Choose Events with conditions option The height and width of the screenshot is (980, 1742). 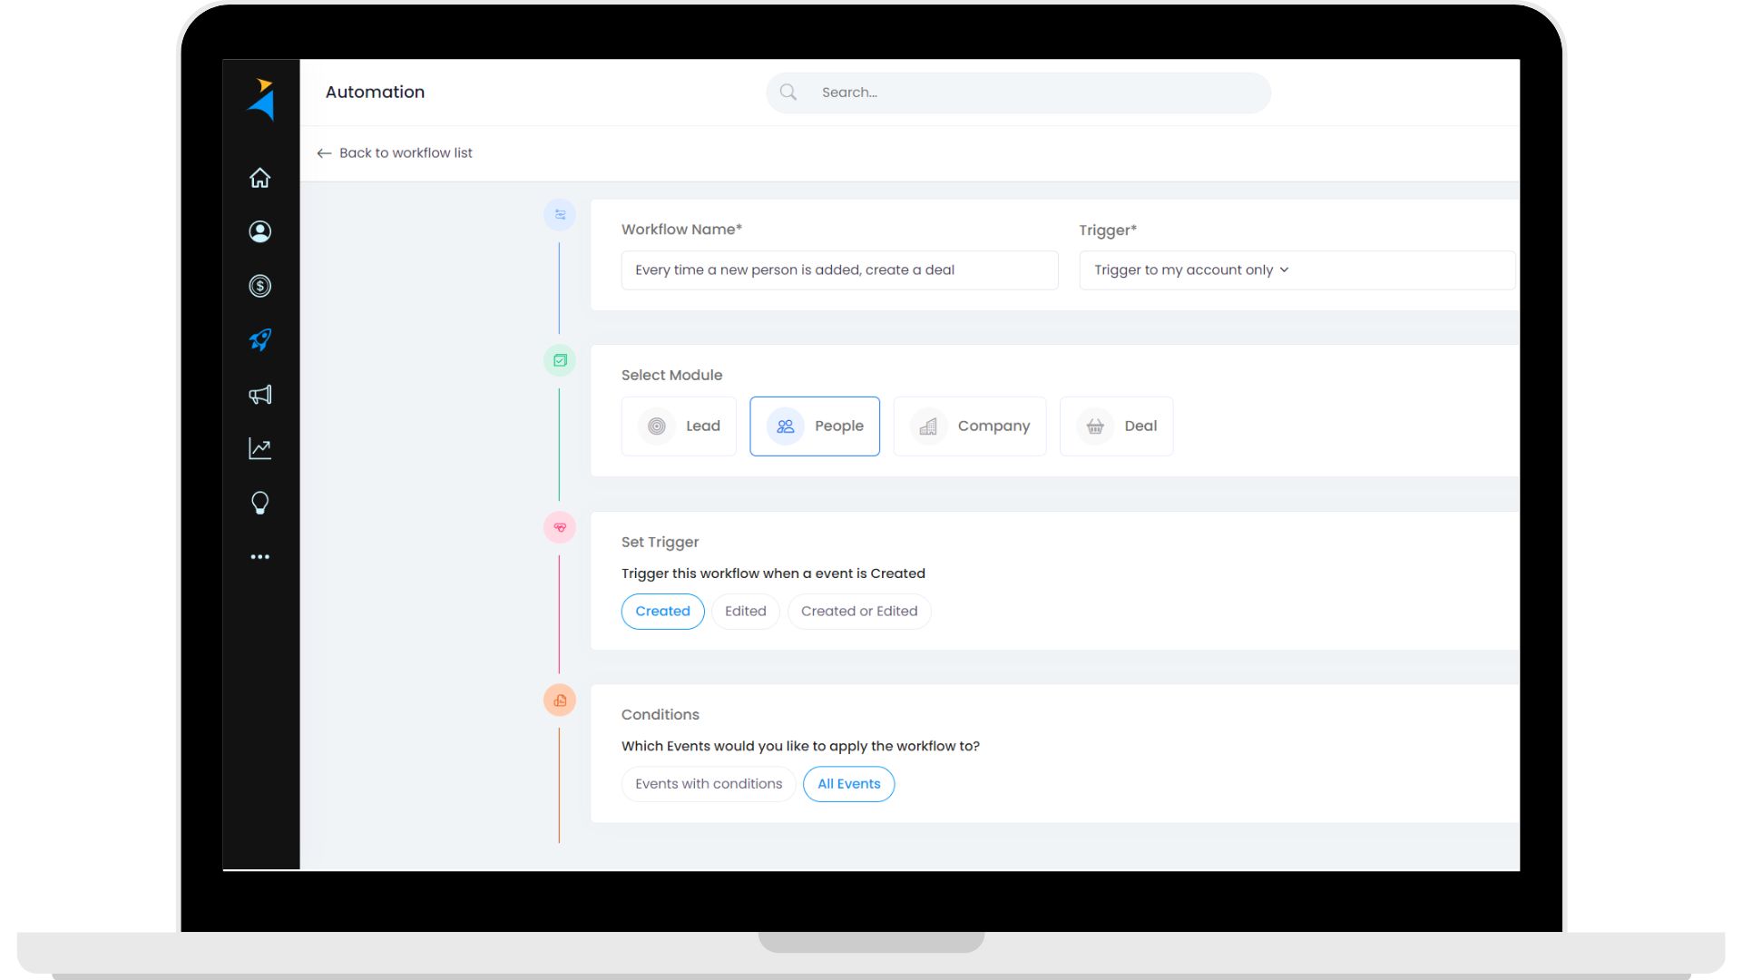[708, 784]
